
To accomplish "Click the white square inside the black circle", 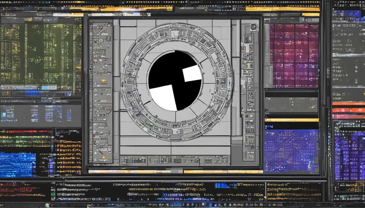I will pyautogui.click(x=192, y=73).
